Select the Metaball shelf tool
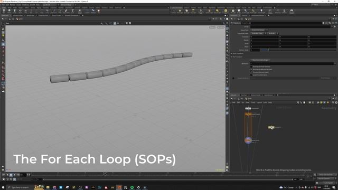 click(93, 11)
